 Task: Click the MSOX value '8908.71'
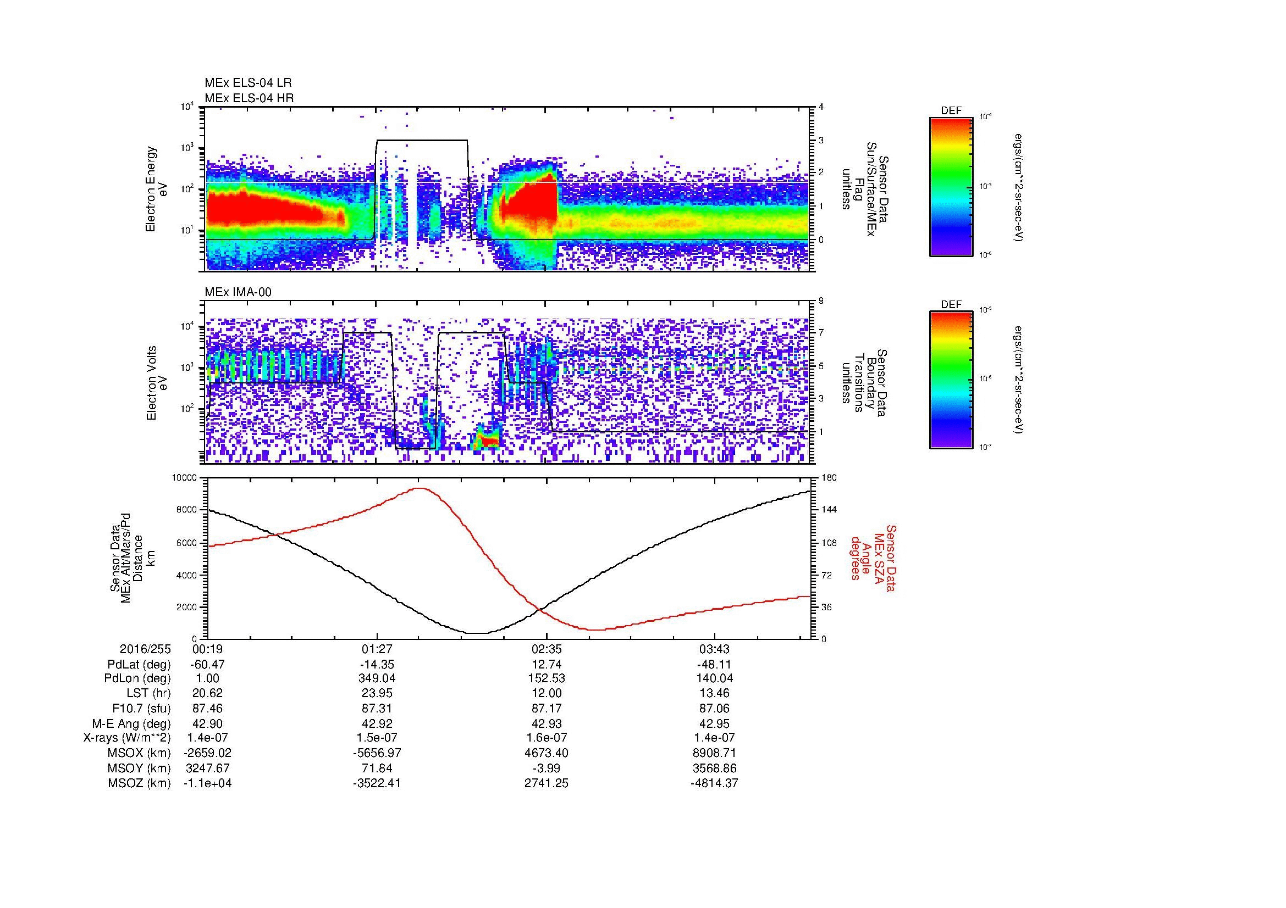tap(714, 753)
